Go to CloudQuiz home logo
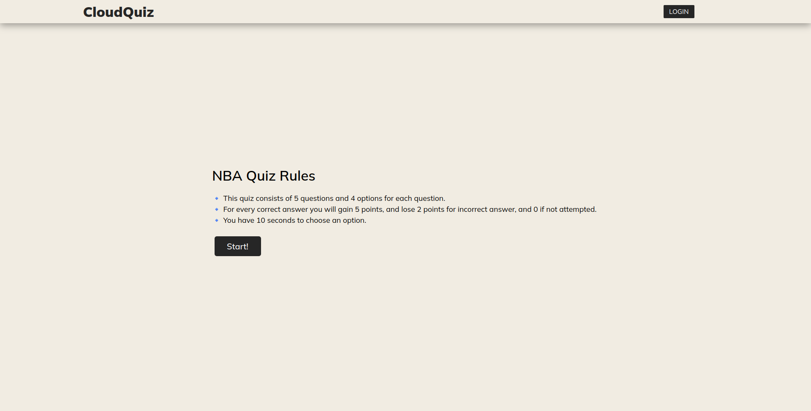 click(x=119, y=12)
